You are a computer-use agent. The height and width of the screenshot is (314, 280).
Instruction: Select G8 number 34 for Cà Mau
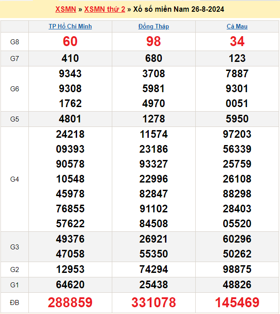pyautogui.click(x=237, y=42)
